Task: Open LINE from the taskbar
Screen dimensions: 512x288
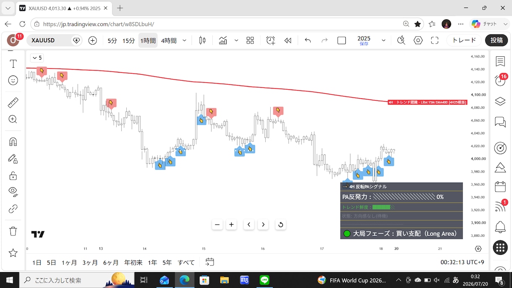Action: pos(264,280)
